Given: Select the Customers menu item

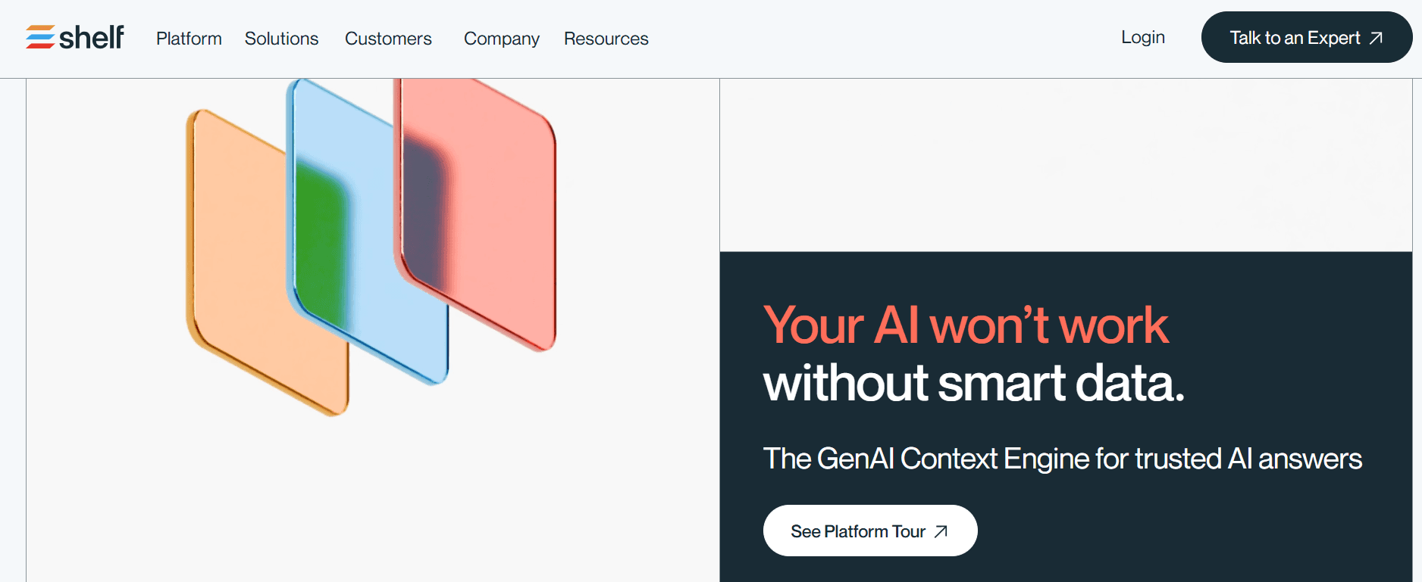Looking at the screenshot, I should coord(388,39).
